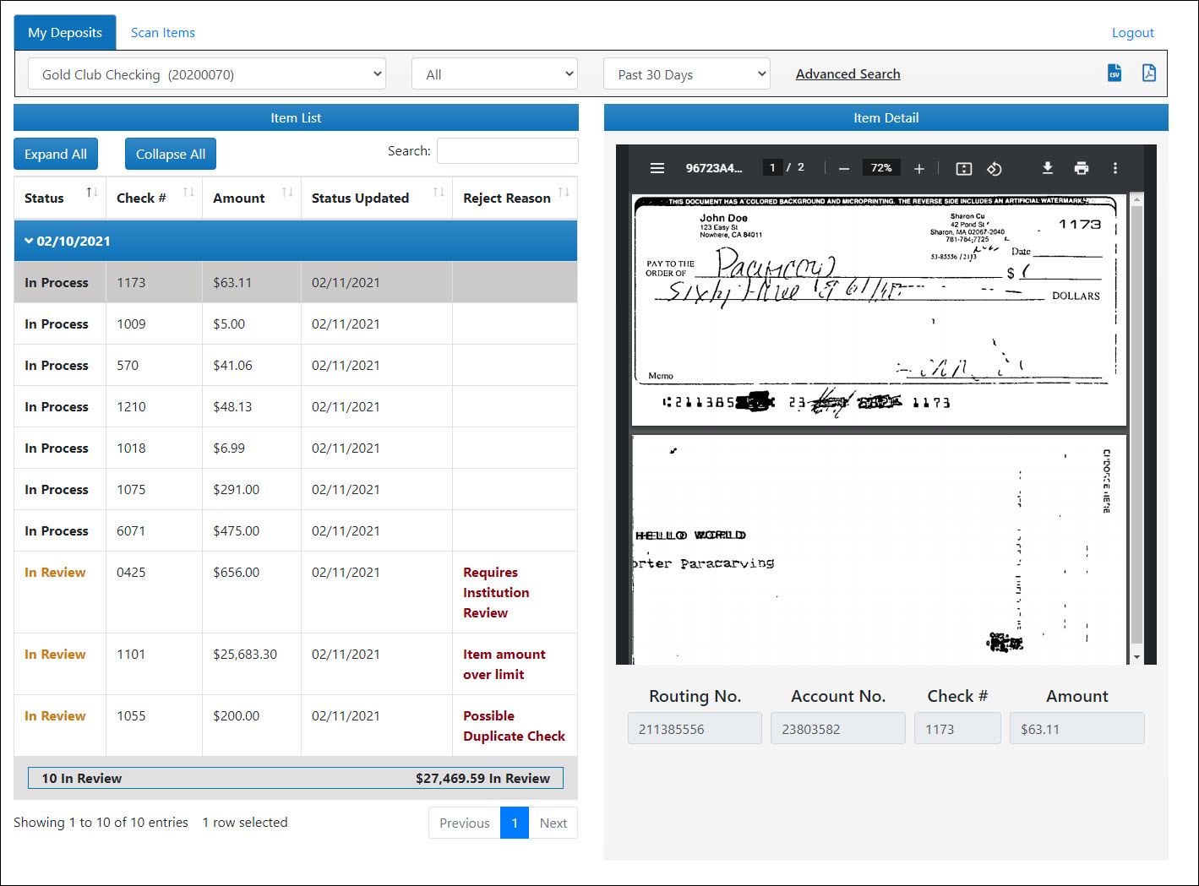Screen dimensions: 1199x886
Task: Click the fit to page icon
Action: click(963, 168)
